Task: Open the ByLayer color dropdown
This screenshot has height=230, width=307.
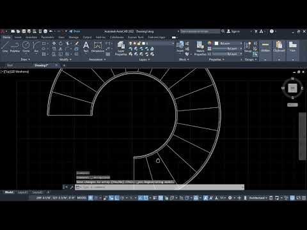Action: point(228,43)
